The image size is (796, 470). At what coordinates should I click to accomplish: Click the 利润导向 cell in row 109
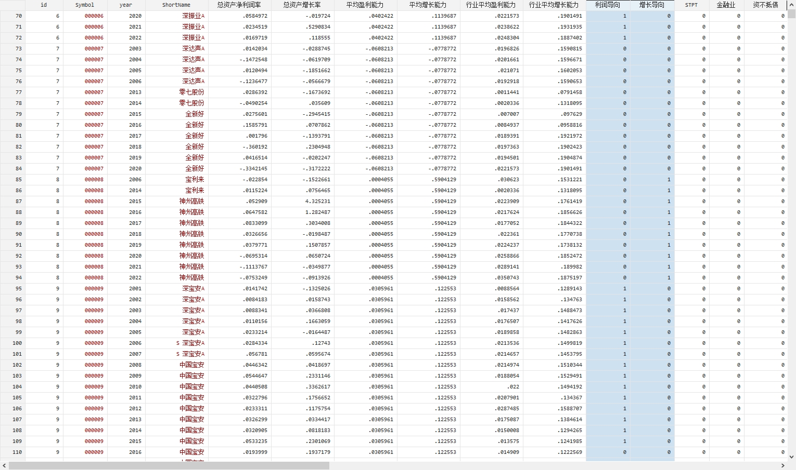click(608, 441)
